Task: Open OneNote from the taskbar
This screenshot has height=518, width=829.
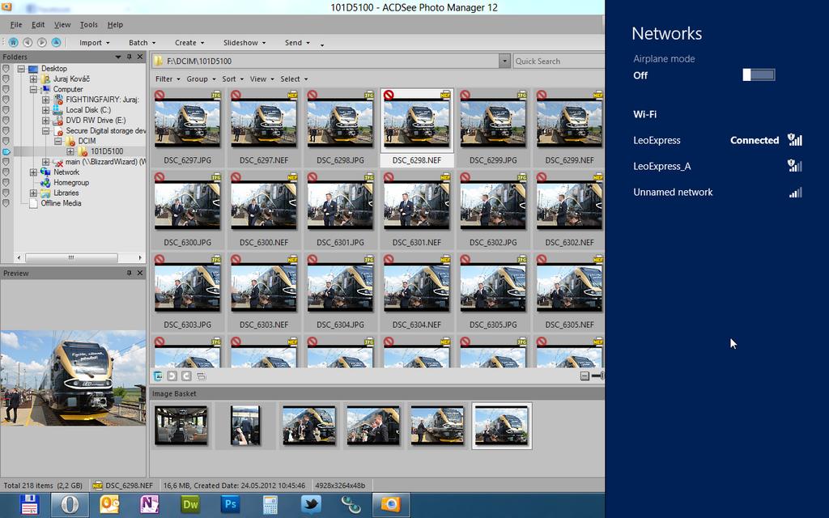Action: [150, 505]
